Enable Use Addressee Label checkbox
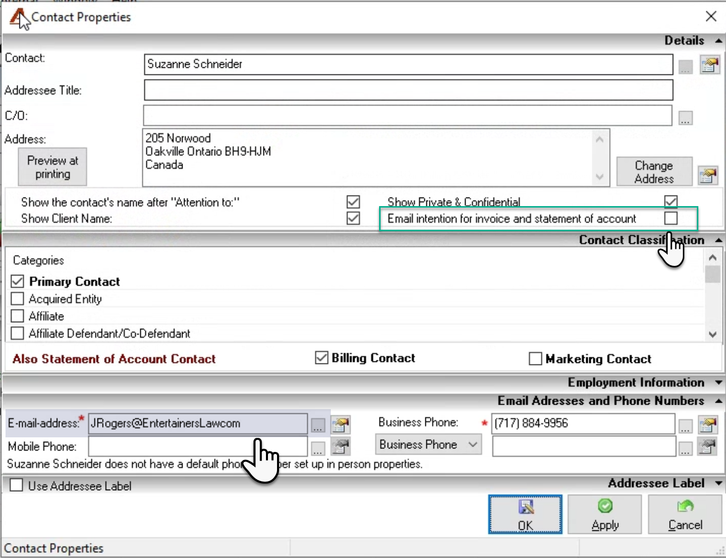Screen dimensions: 726x558 coord(17,485)
